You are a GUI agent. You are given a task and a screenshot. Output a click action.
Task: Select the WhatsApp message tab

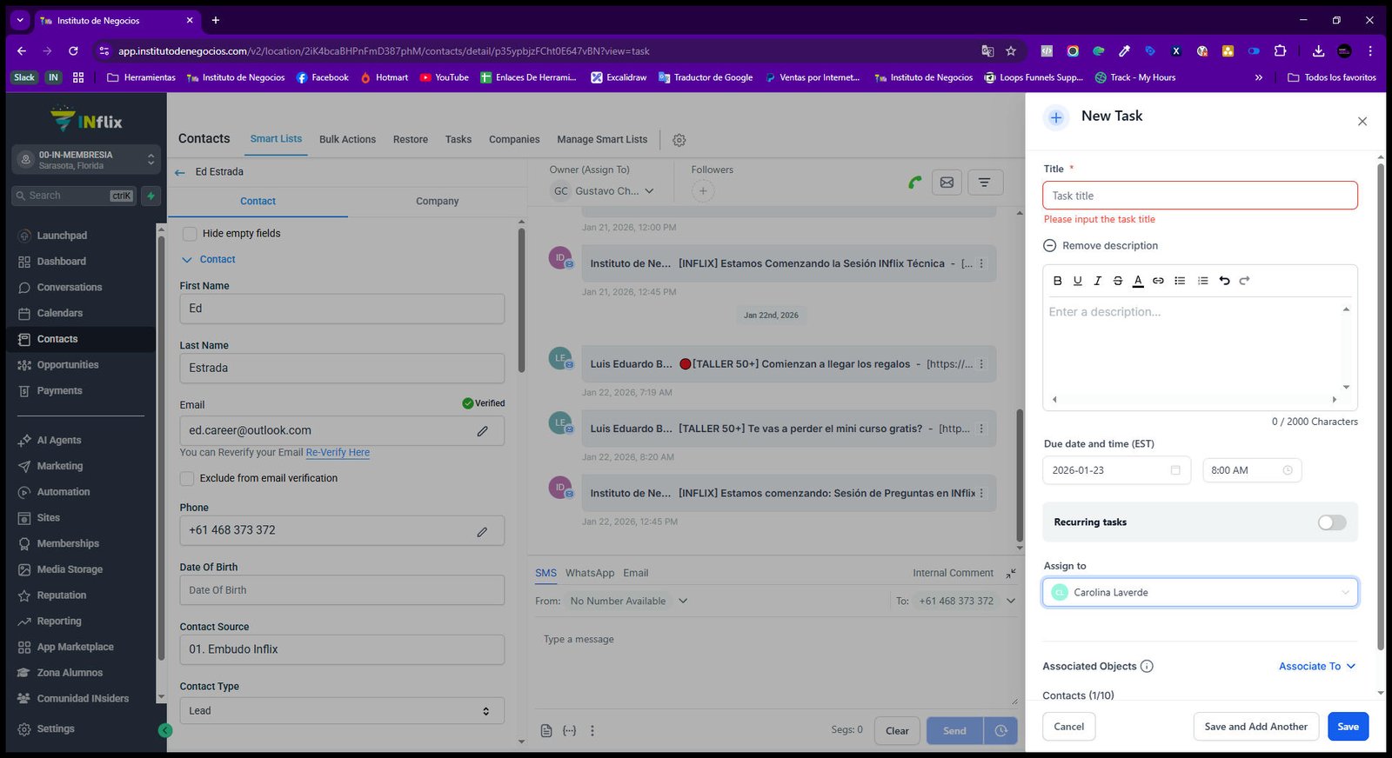(590, 574)
